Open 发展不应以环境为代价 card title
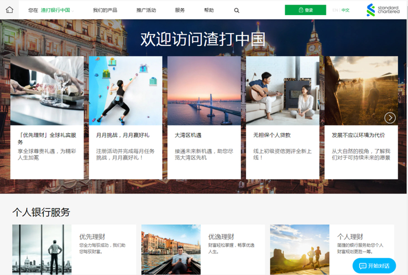 [x=358, y=135]
